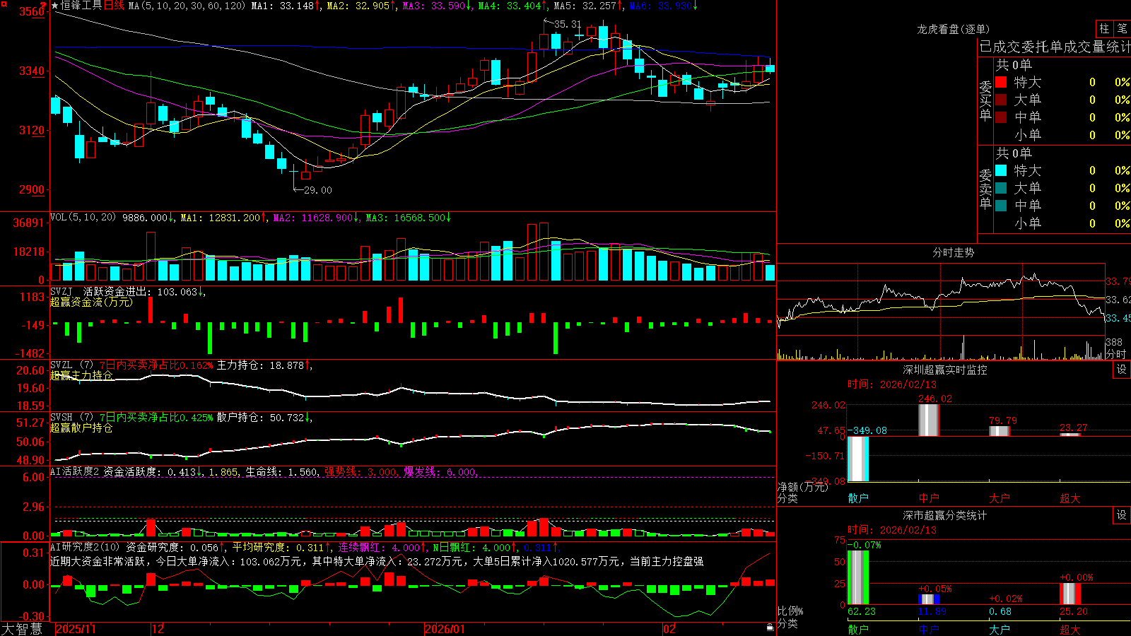Click the cyan 特大 sell-order color swatch
1131x636 pixels.
pyautogui.click(x=1001, y=170)
